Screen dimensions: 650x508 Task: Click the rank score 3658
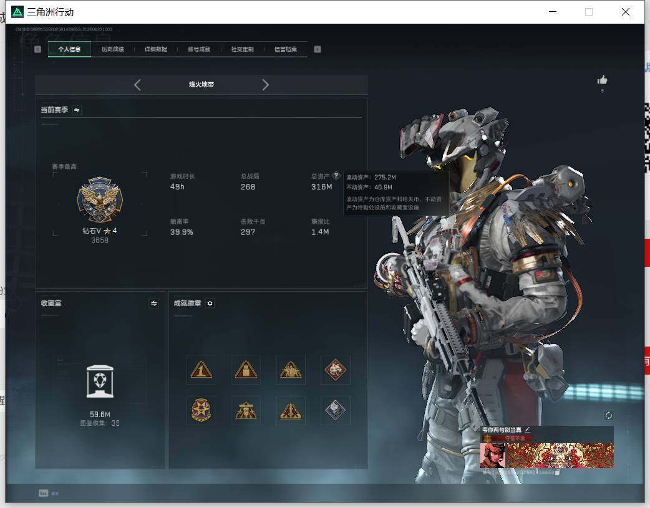100,241
